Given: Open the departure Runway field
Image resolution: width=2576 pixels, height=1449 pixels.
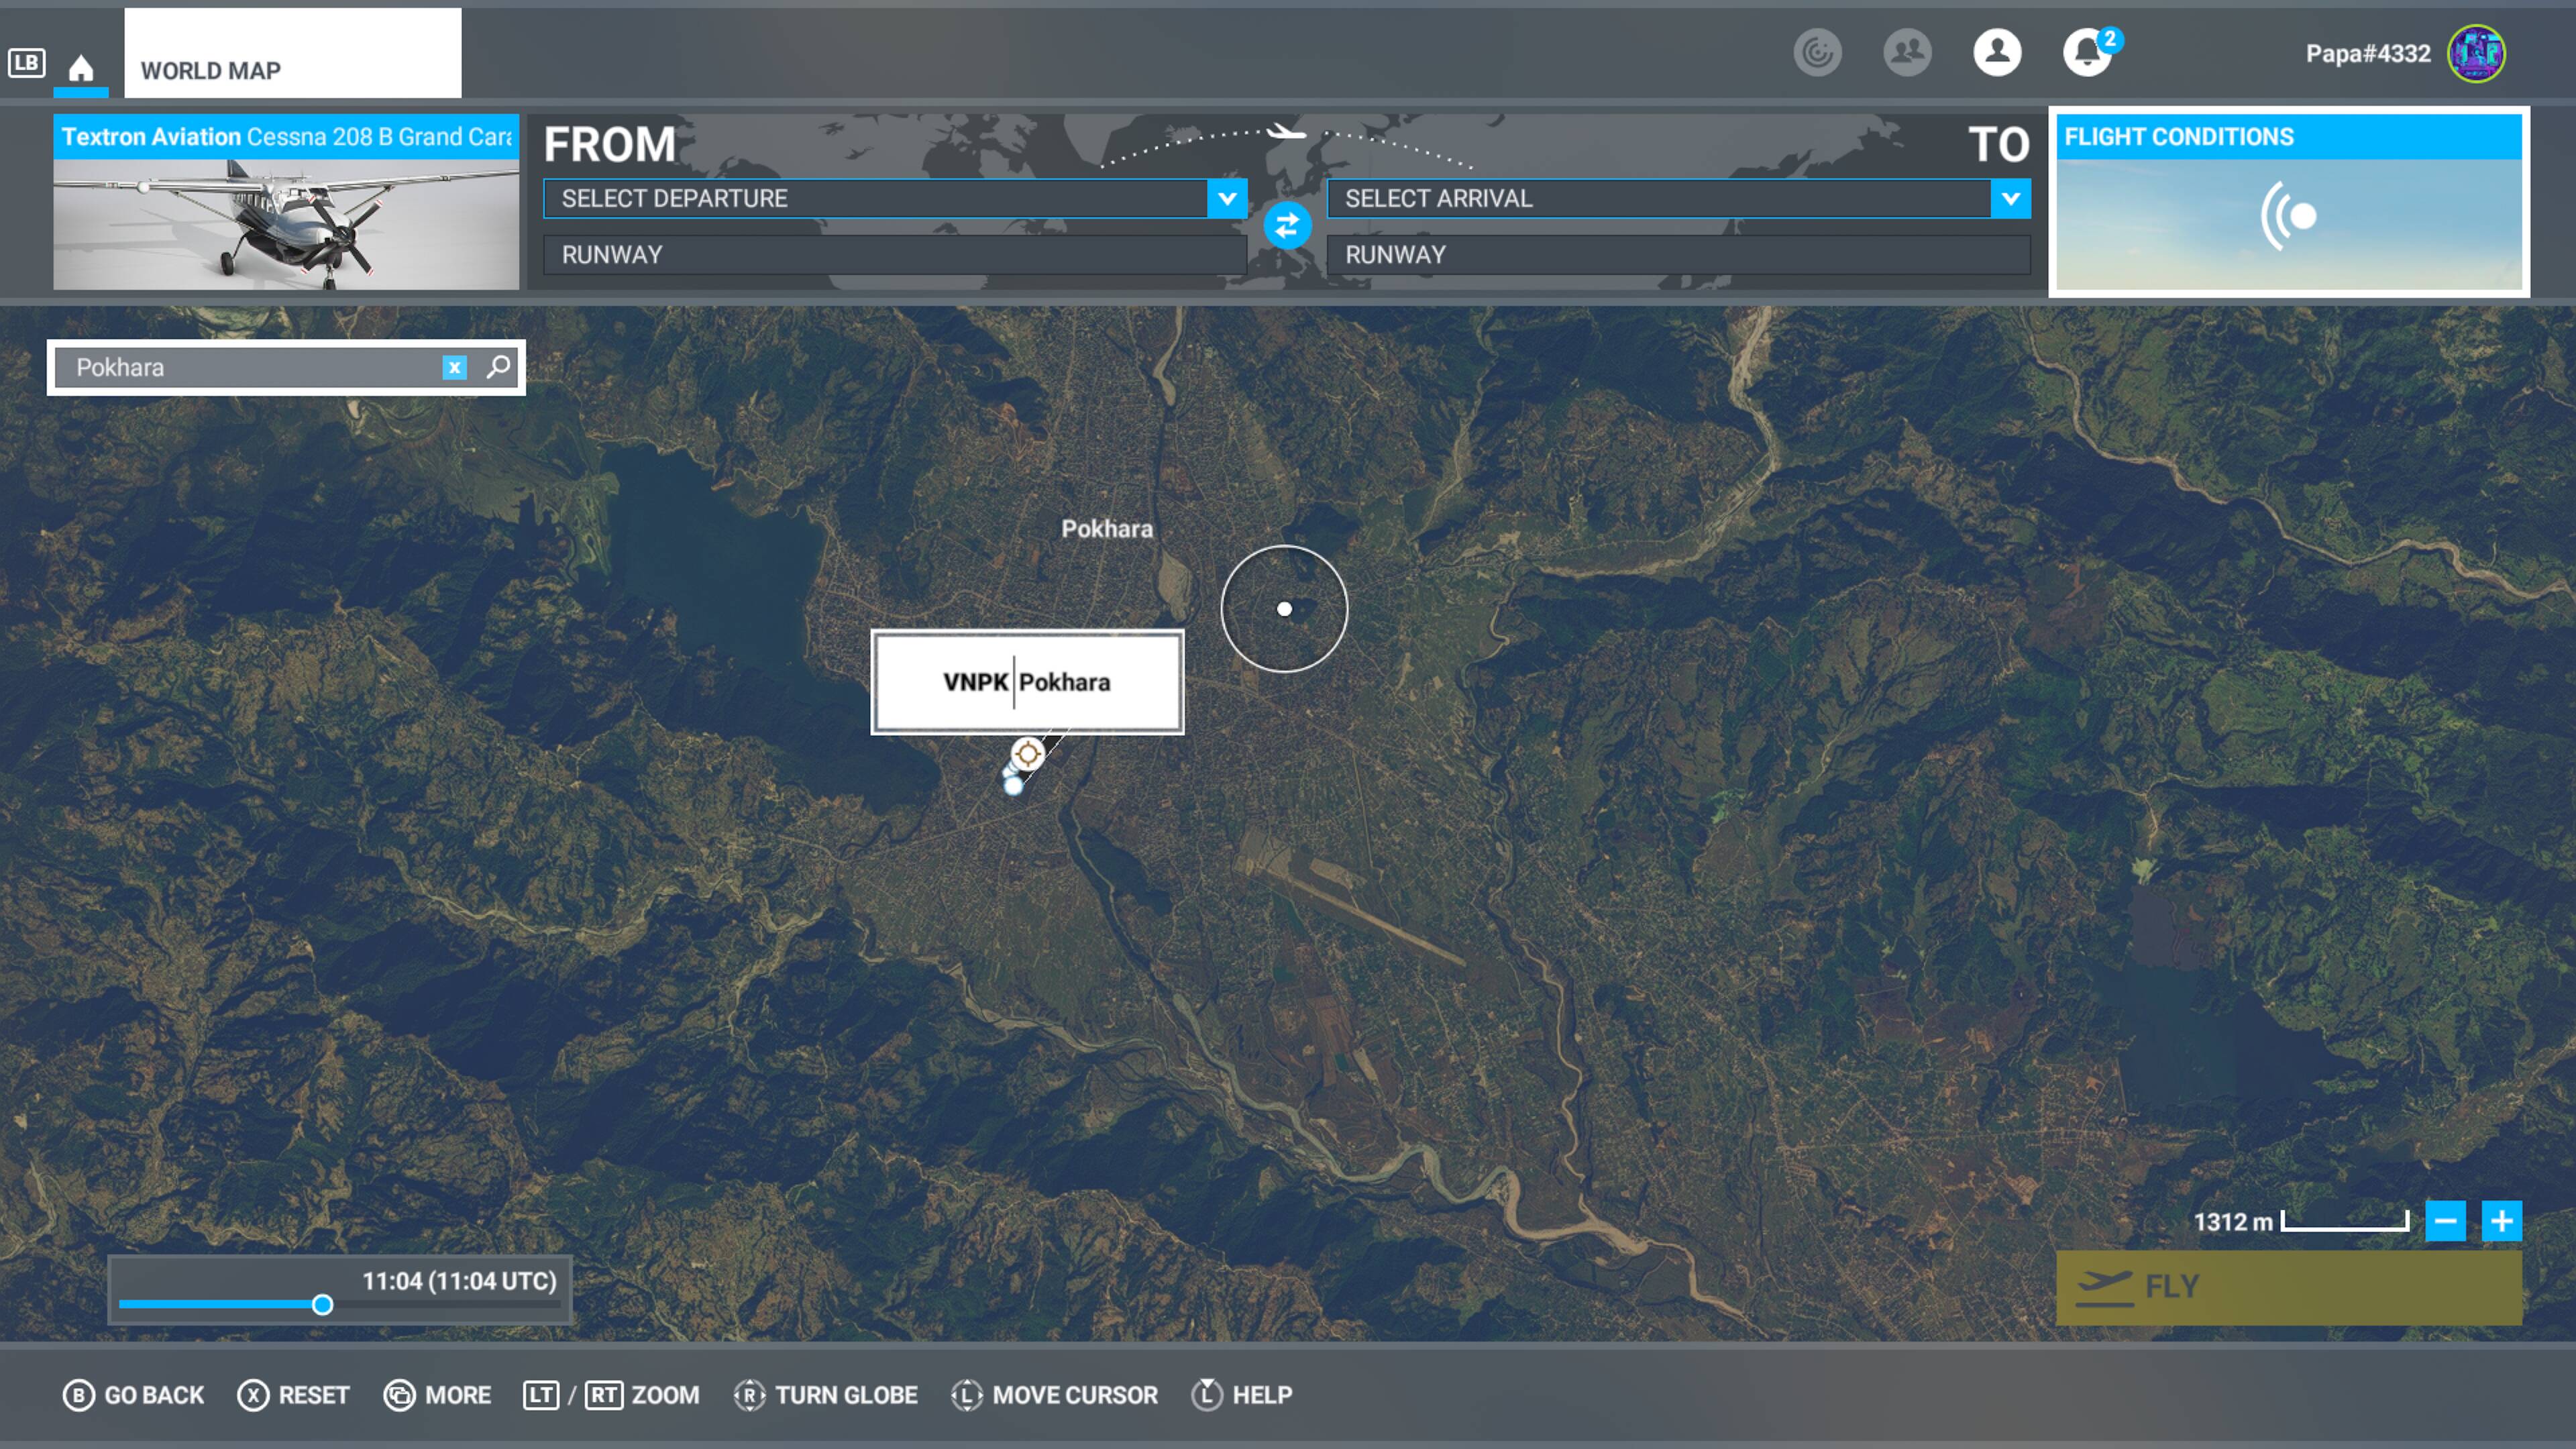Looking at the screenshot, I should (893, 255).
